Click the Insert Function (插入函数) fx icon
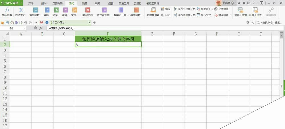Screen dimensions: 285x129 coord(7,10)
